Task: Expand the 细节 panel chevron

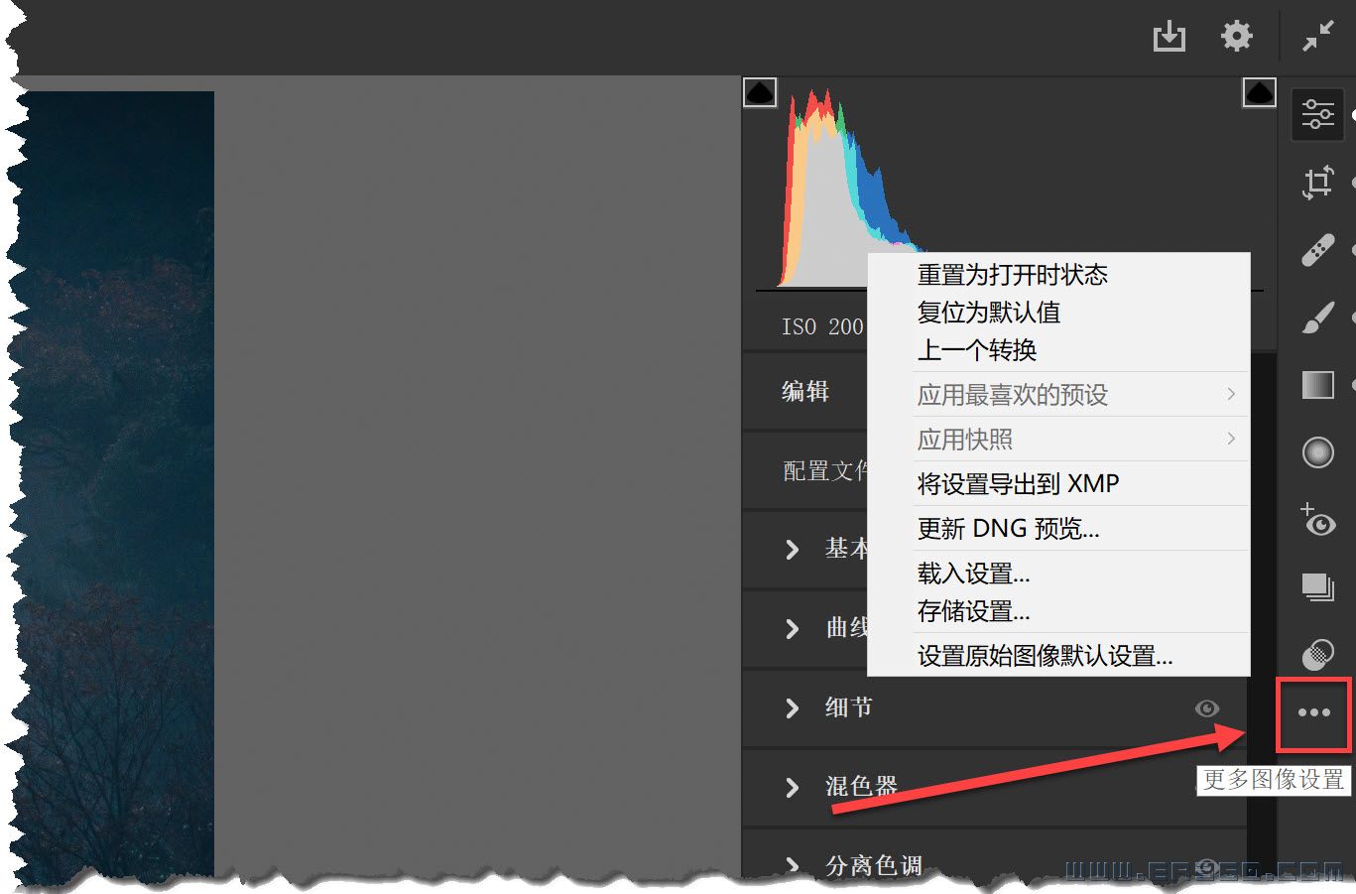Action: pyautogui.click(x=792, y=708)
